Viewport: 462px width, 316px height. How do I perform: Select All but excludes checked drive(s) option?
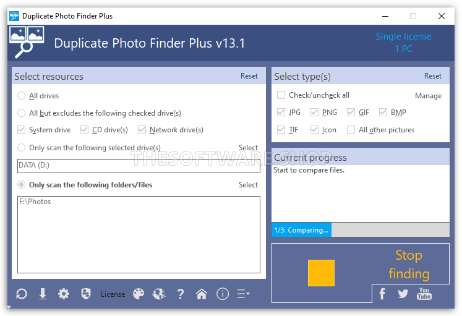(x=21, y=113)
